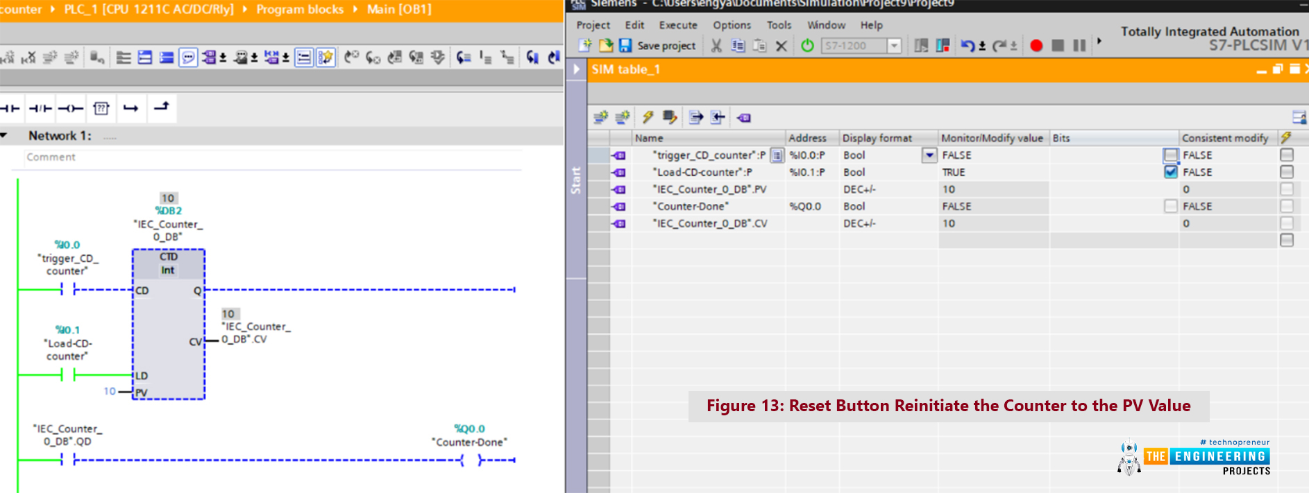Image resolution: width=1309 pixels, height=493 pixels.
Task: Insert a normally closed contact from favorites
Action: point(40,108)
